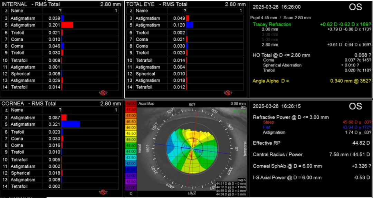This screenshot has height=198, width=373.
Task: Select INTERNAL row 8 Coma 0.046
Action: (60, 46)
